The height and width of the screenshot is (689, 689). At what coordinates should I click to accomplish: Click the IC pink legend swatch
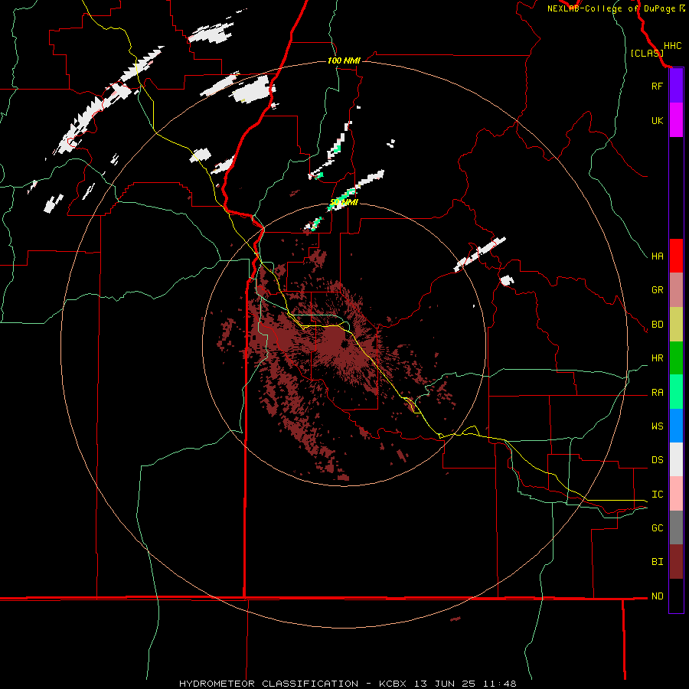[x=676, y=494]
